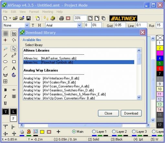Viewport: 165px width, 143px height.
Task: Click the Download button
Action: 131,113
